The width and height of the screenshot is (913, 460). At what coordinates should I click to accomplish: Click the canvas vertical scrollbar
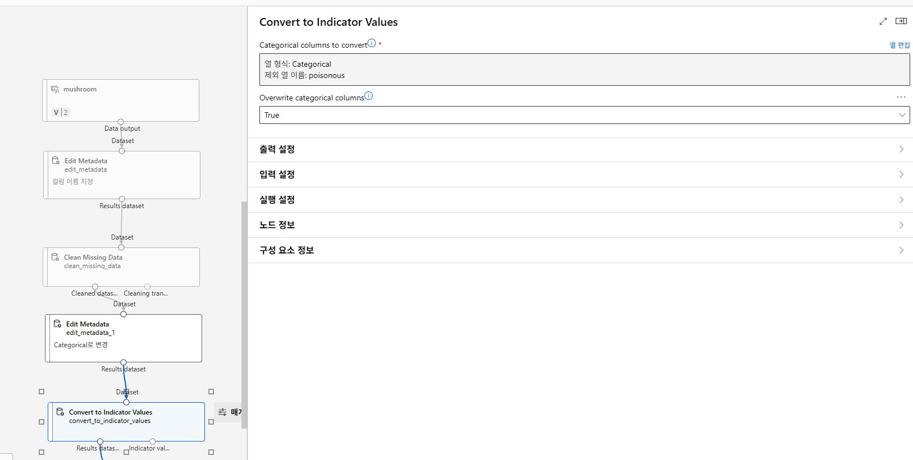tap(244, 314)
